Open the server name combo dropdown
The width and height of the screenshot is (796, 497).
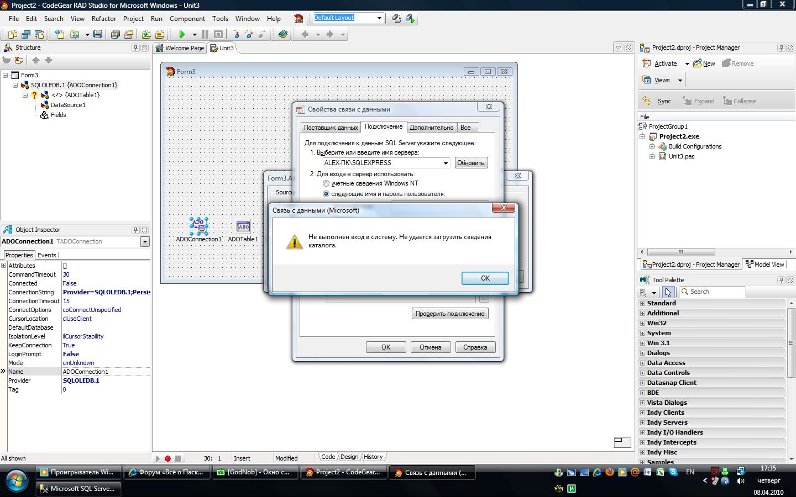point(446,163)
